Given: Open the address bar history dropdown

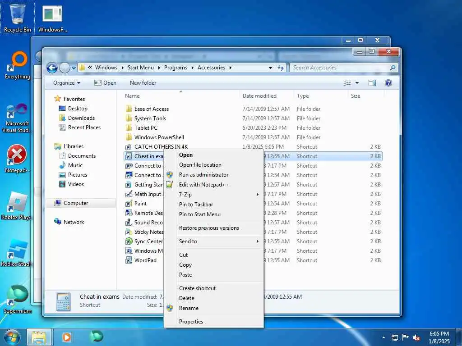Looking at the screenshot, I should click(270, 68).
